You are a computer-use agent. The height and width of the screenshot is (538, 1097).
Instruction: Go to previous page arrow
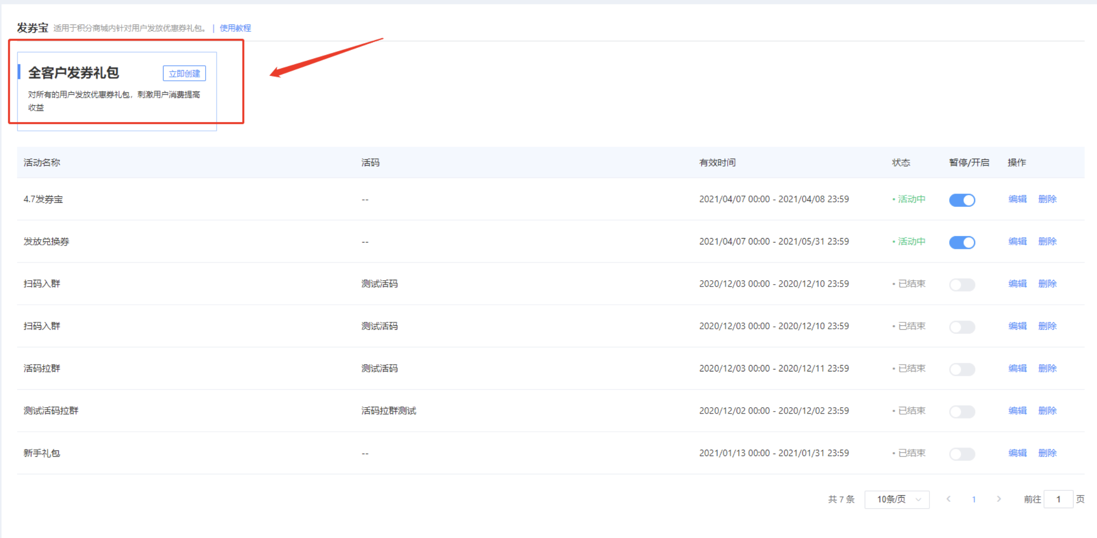click(x=949, y=499)
